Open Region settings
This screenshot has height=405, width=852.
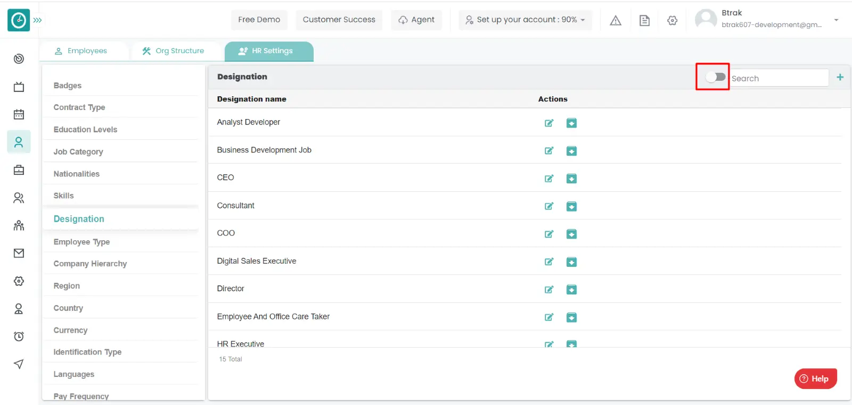click(67, 286)
